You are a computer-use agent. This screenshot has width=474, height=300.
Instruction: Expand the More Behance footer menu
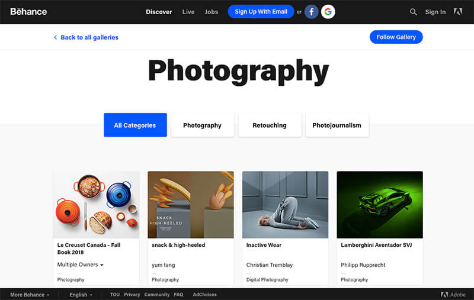click(30, 295)
